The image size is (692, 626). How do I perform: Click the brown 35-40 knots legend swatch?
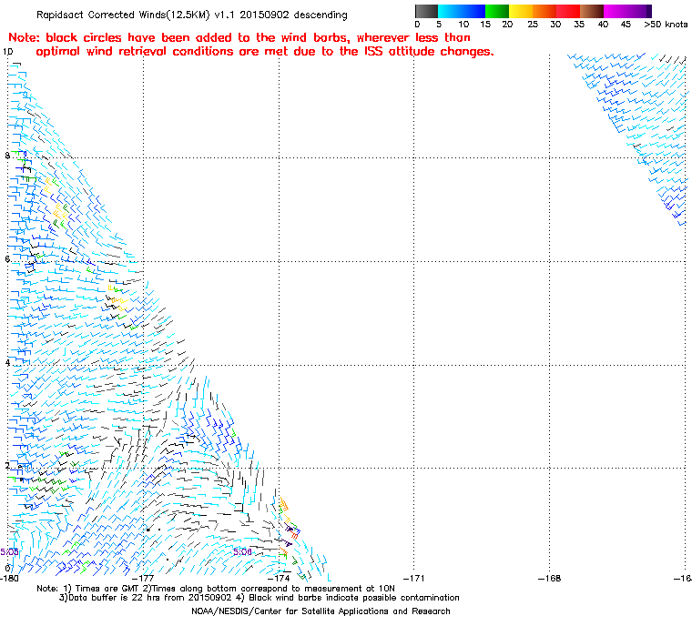(x=592, y=11)
